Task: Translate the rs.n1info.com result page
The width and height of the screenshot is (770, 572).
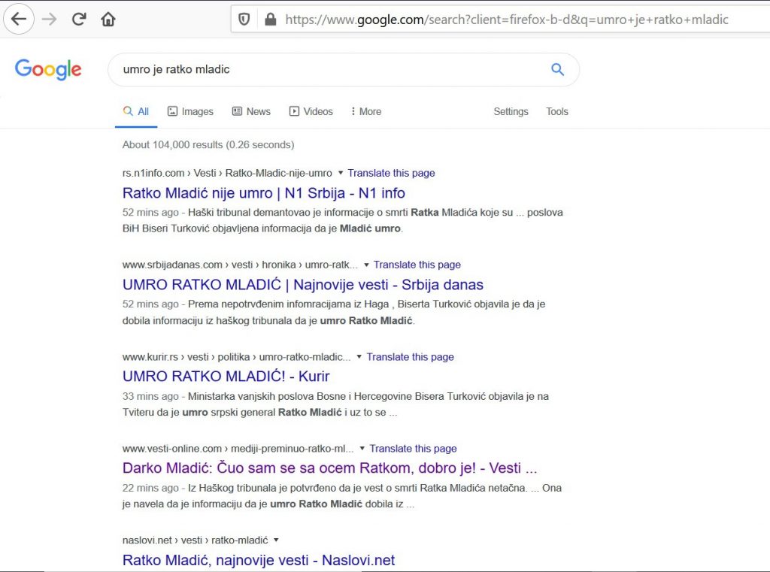Action: coord(391,173)
